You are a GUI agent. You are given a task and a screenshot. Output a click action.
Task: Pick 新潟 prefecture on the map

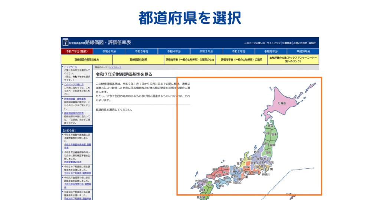256,152
